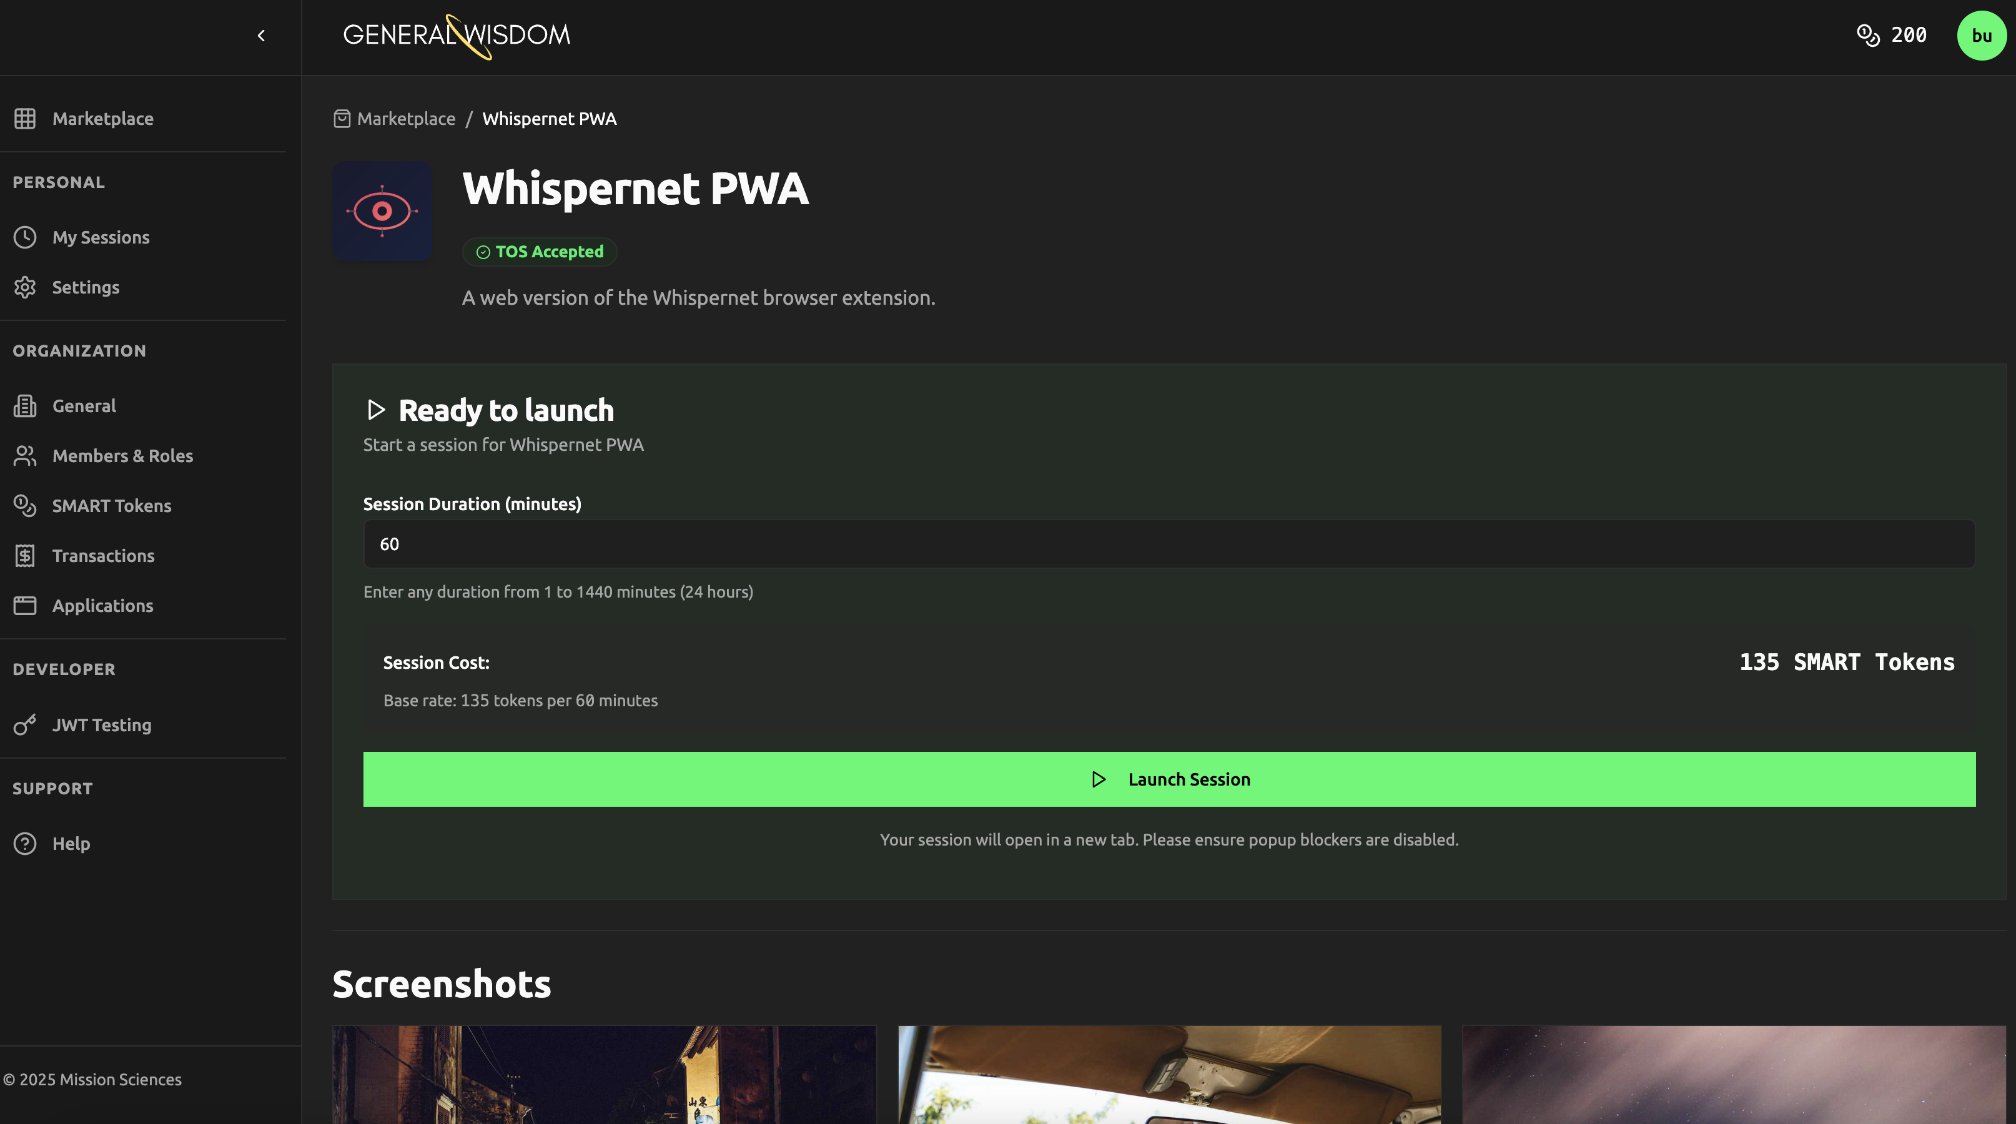Open JWT Testing key icon
The height and width of the screenshot is (1124, 2016).
pos(25,725)
